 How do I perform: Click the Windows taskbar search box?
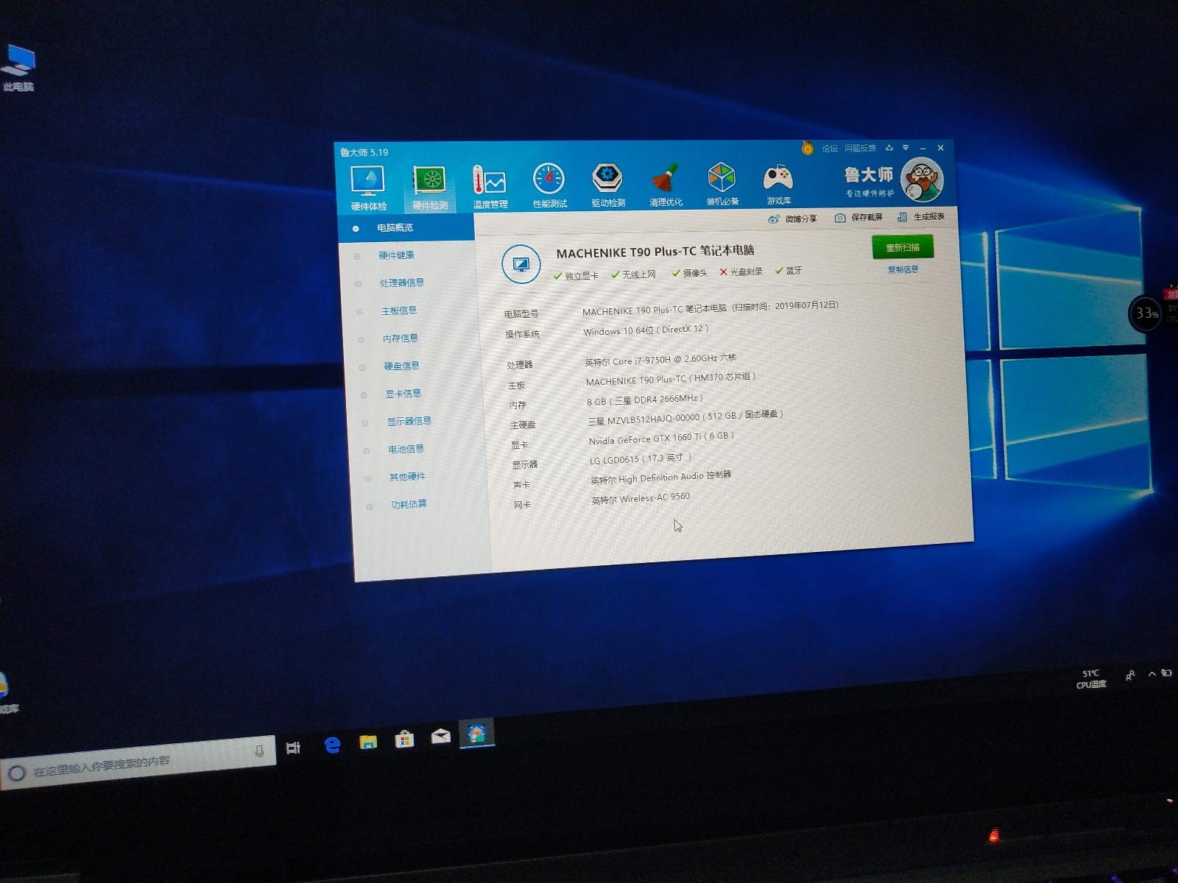coord(138,763)
